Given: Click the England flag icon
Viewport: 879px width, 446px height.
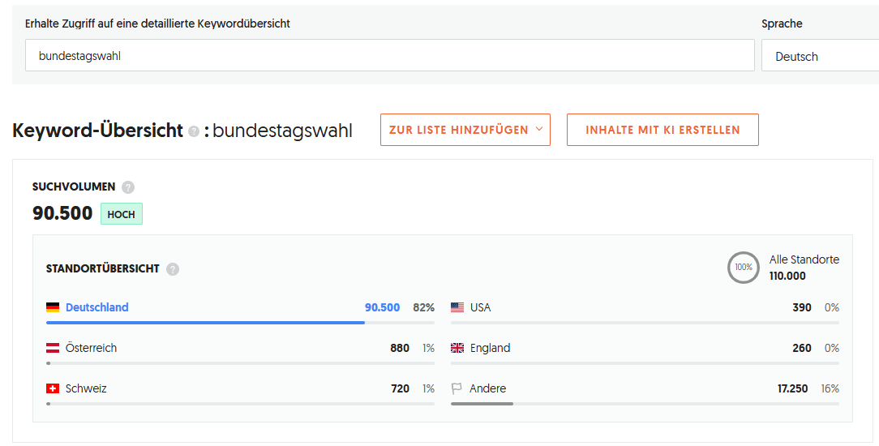Looking at the screenshot, I should pos(457,349).
